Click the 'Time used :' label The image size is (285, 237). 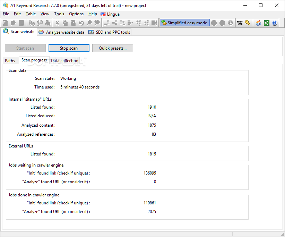pos(45,87)
